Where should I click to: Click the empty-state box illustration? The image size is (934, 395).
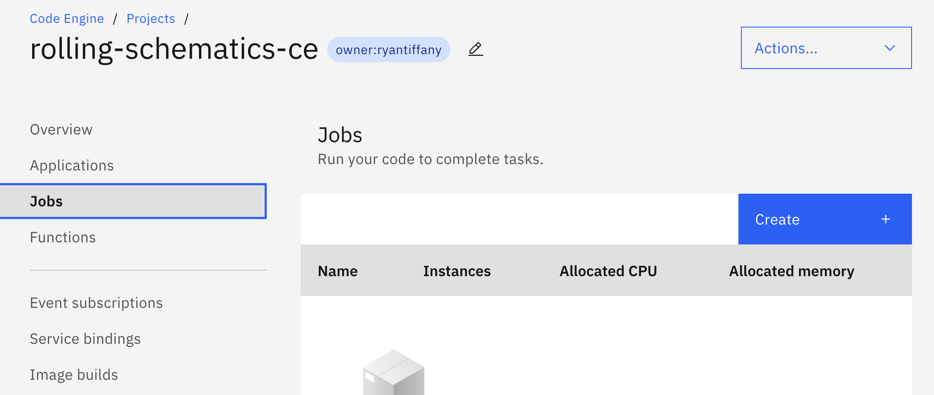(394, 372)
